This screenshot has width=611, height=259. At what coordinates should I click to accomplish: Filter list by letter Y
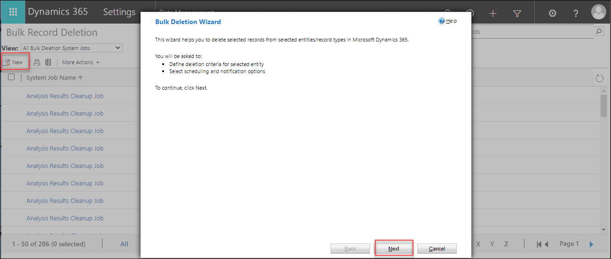point(492,244)
